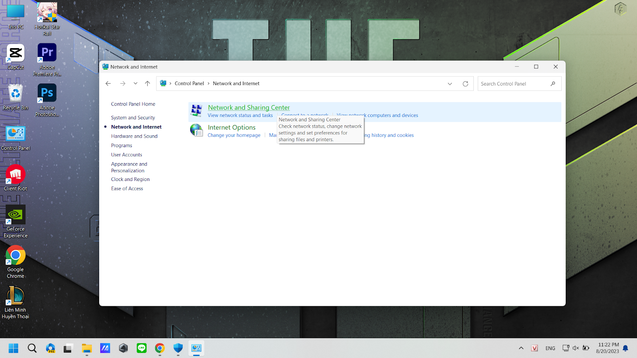Screen dimensions: 637x358
Task: Click Change your homepage
Action: click(x=234, y=135)
